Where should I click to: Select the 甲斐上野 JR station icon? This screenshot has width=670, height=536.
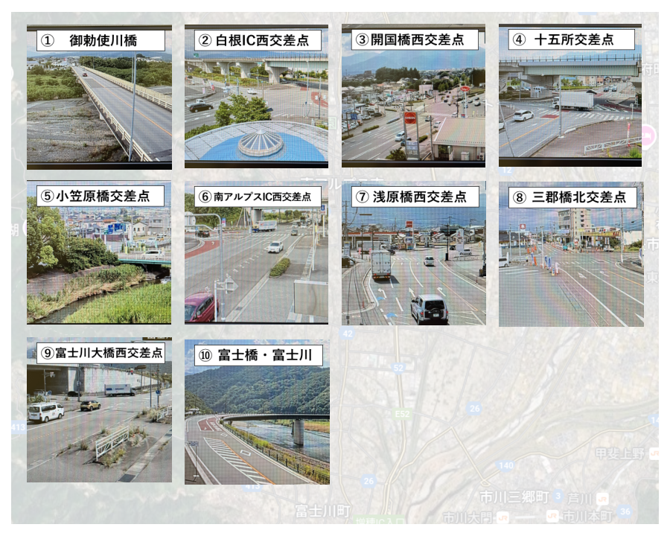click(653, 453)
